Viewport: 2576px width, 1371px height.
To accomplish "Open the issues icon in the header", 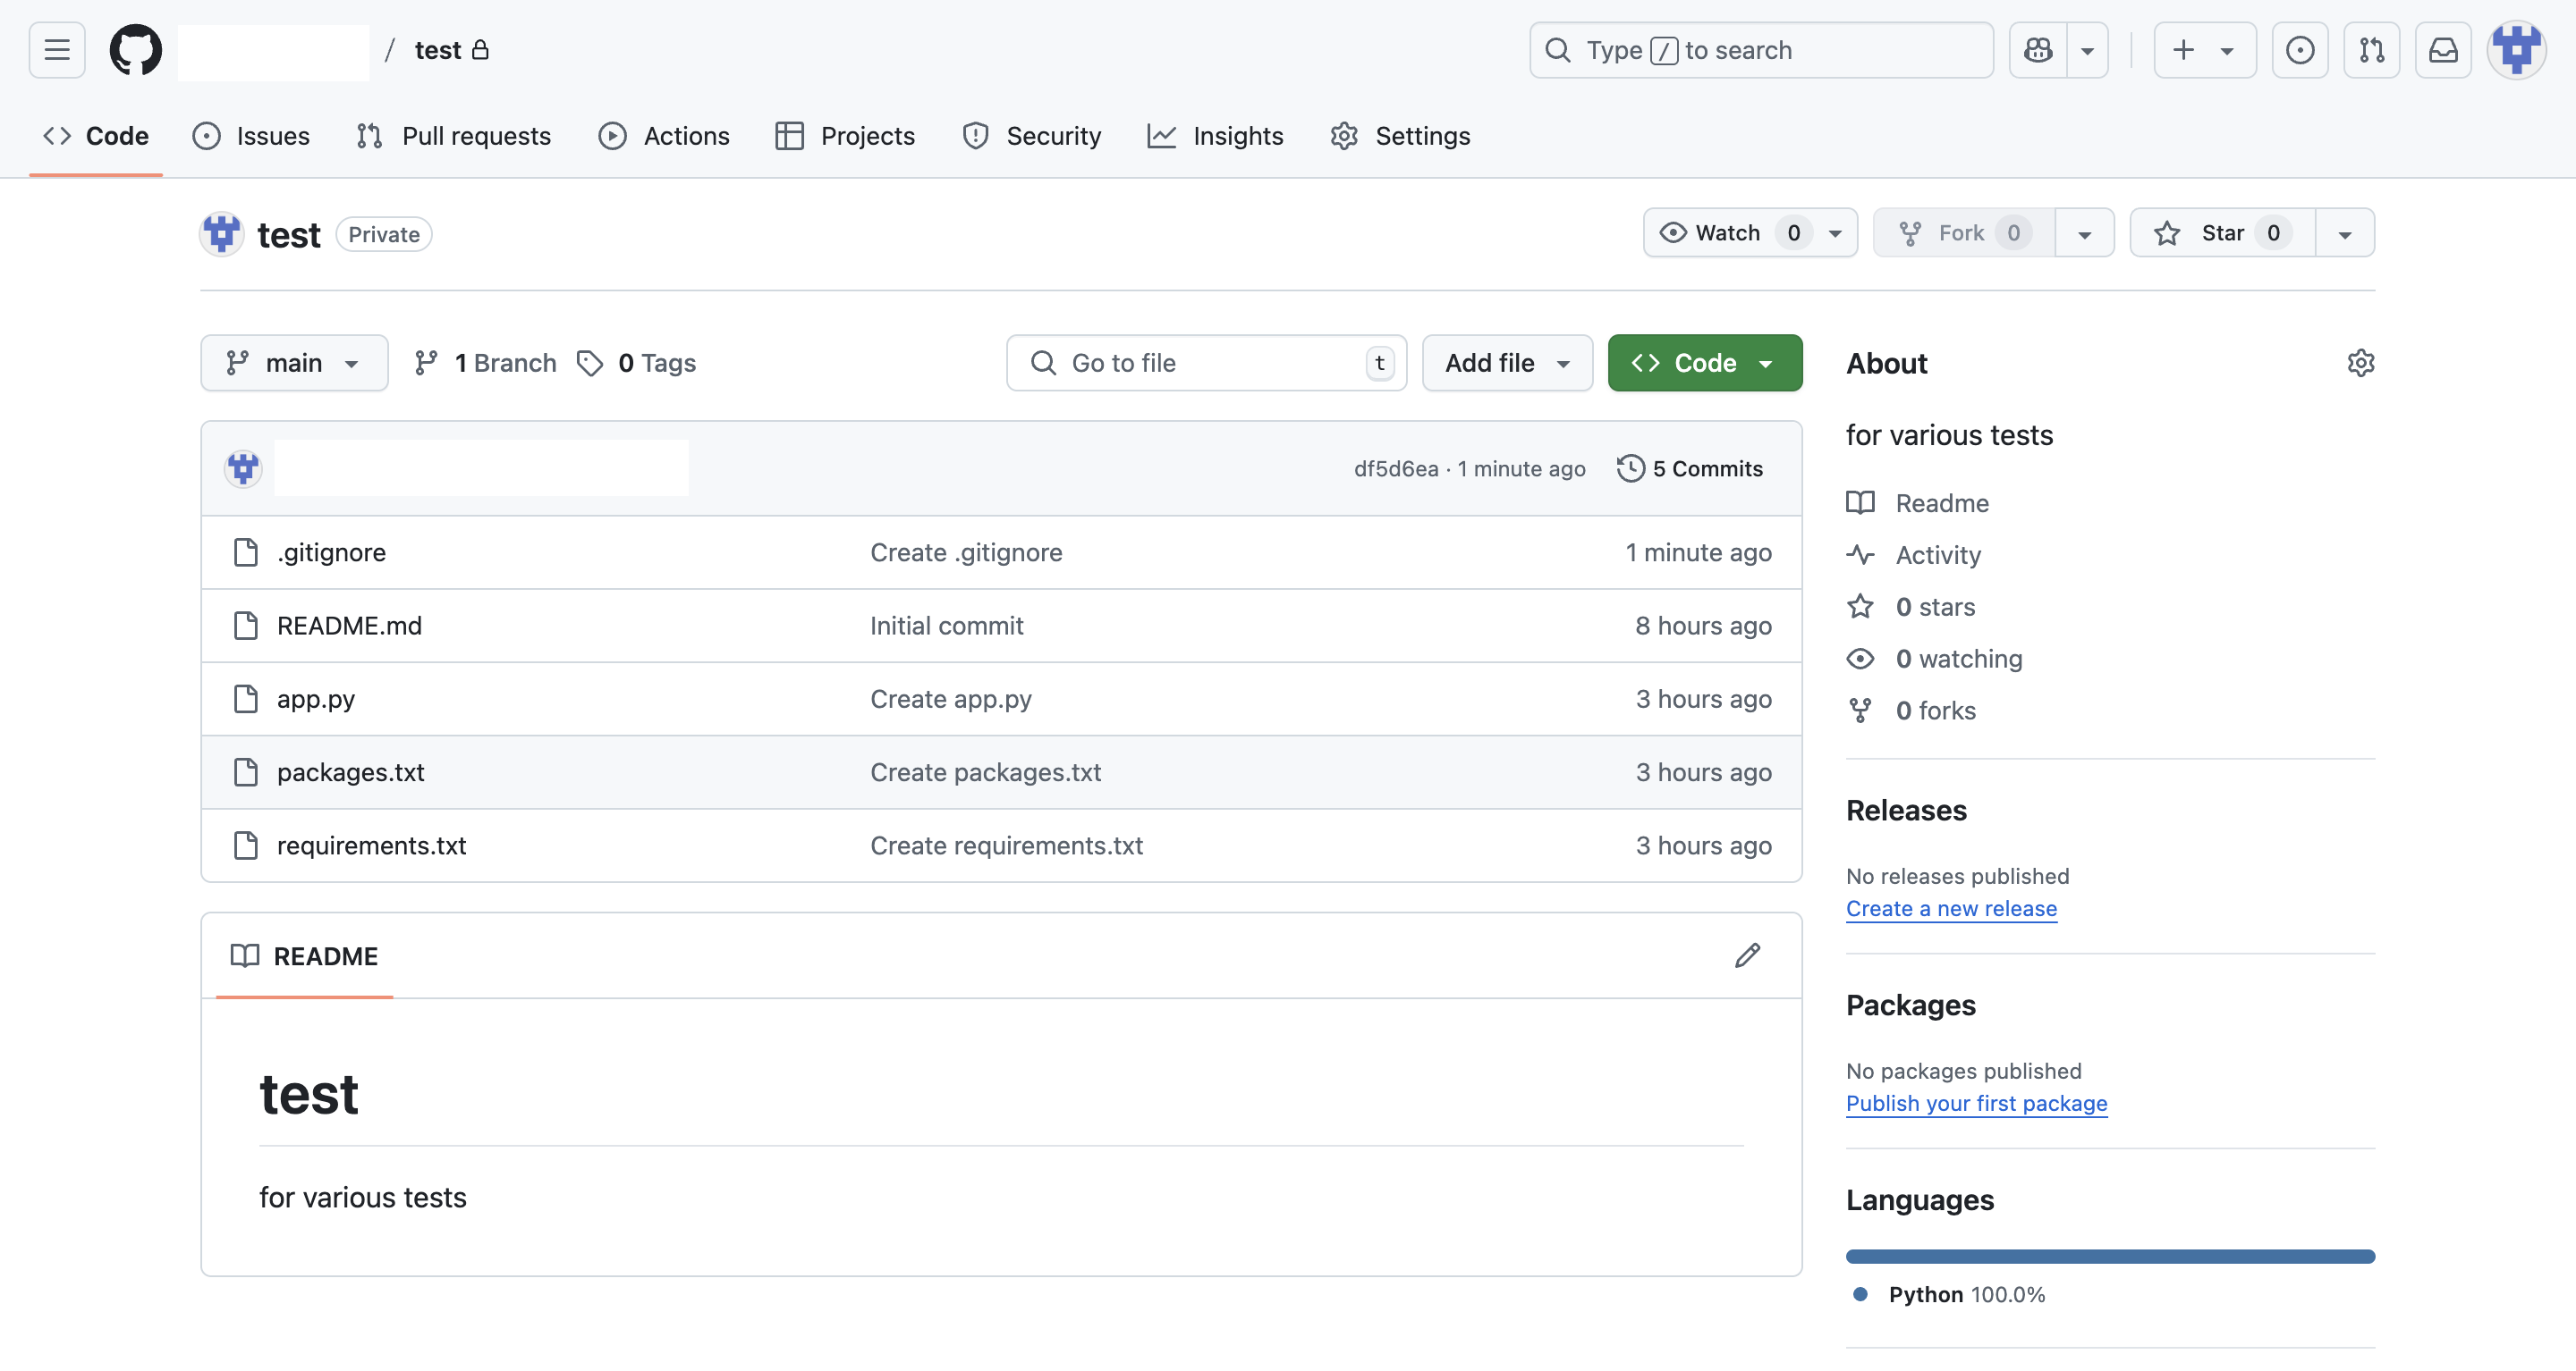I will pos(2301,49).
